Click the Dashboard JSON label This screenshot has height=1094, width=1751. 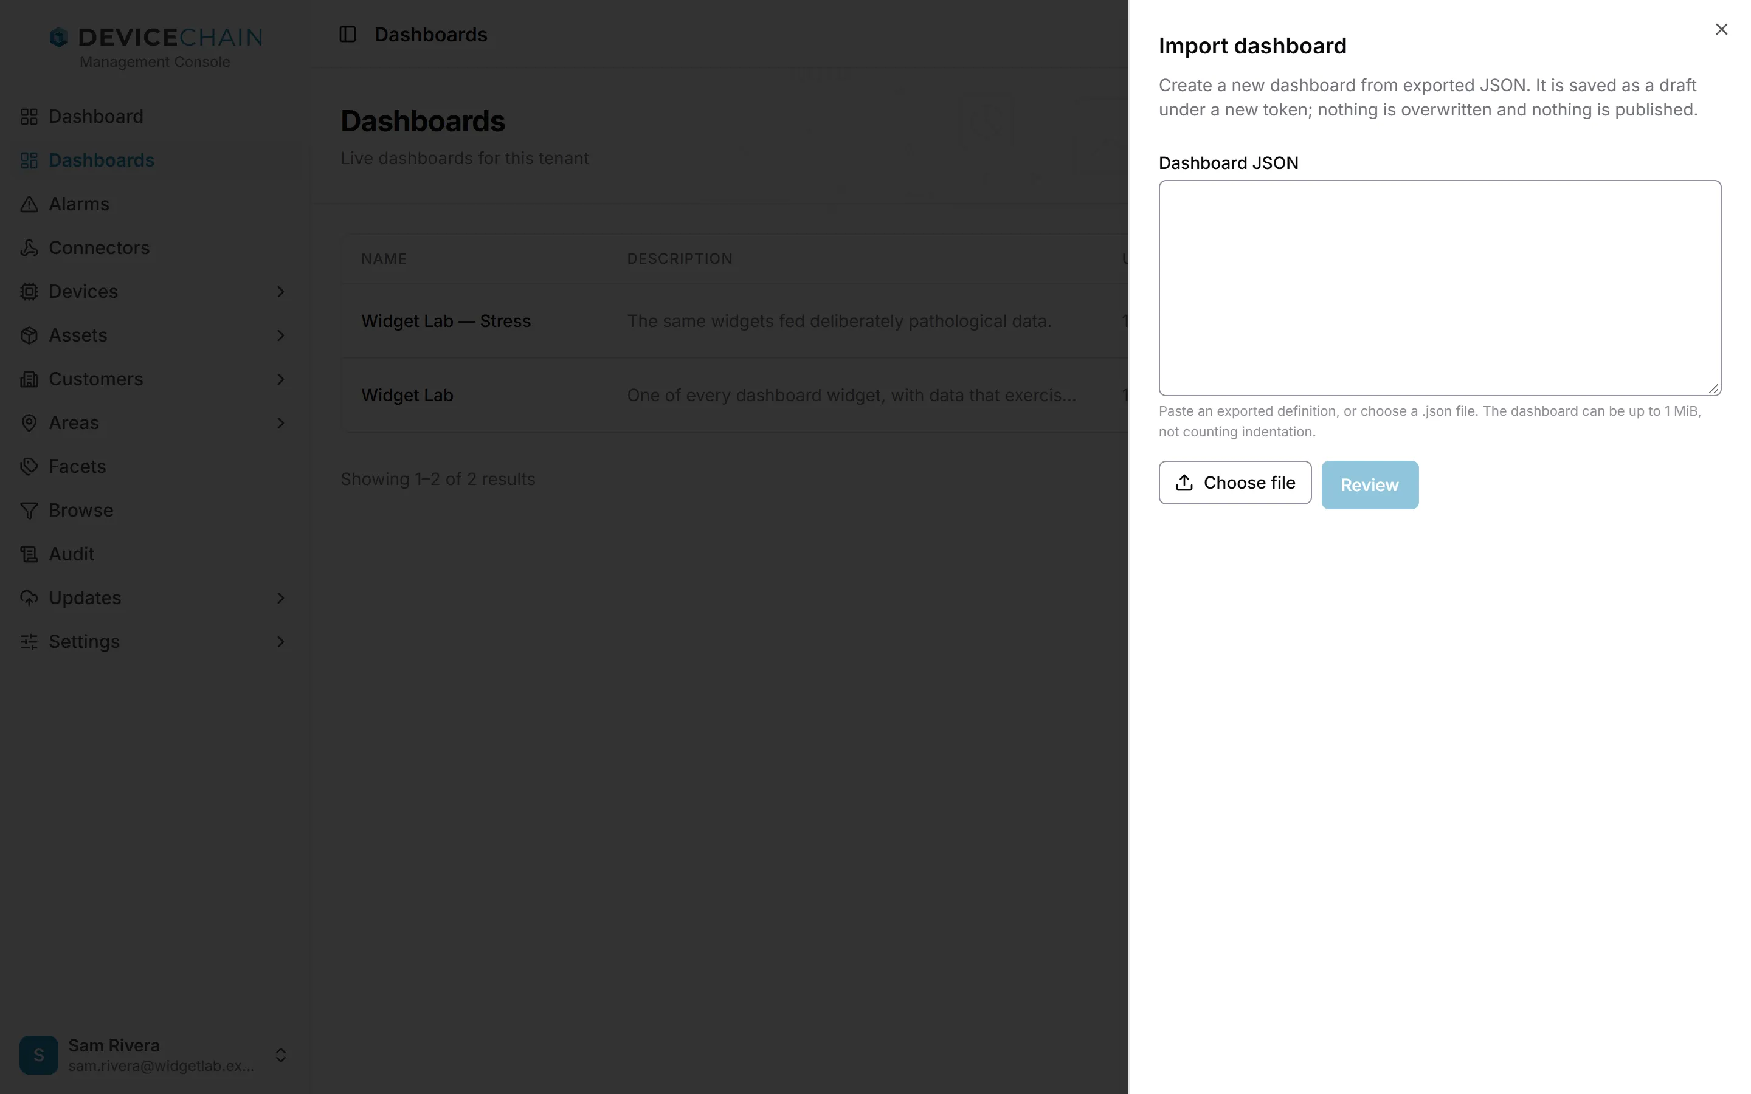(1228, 163)
